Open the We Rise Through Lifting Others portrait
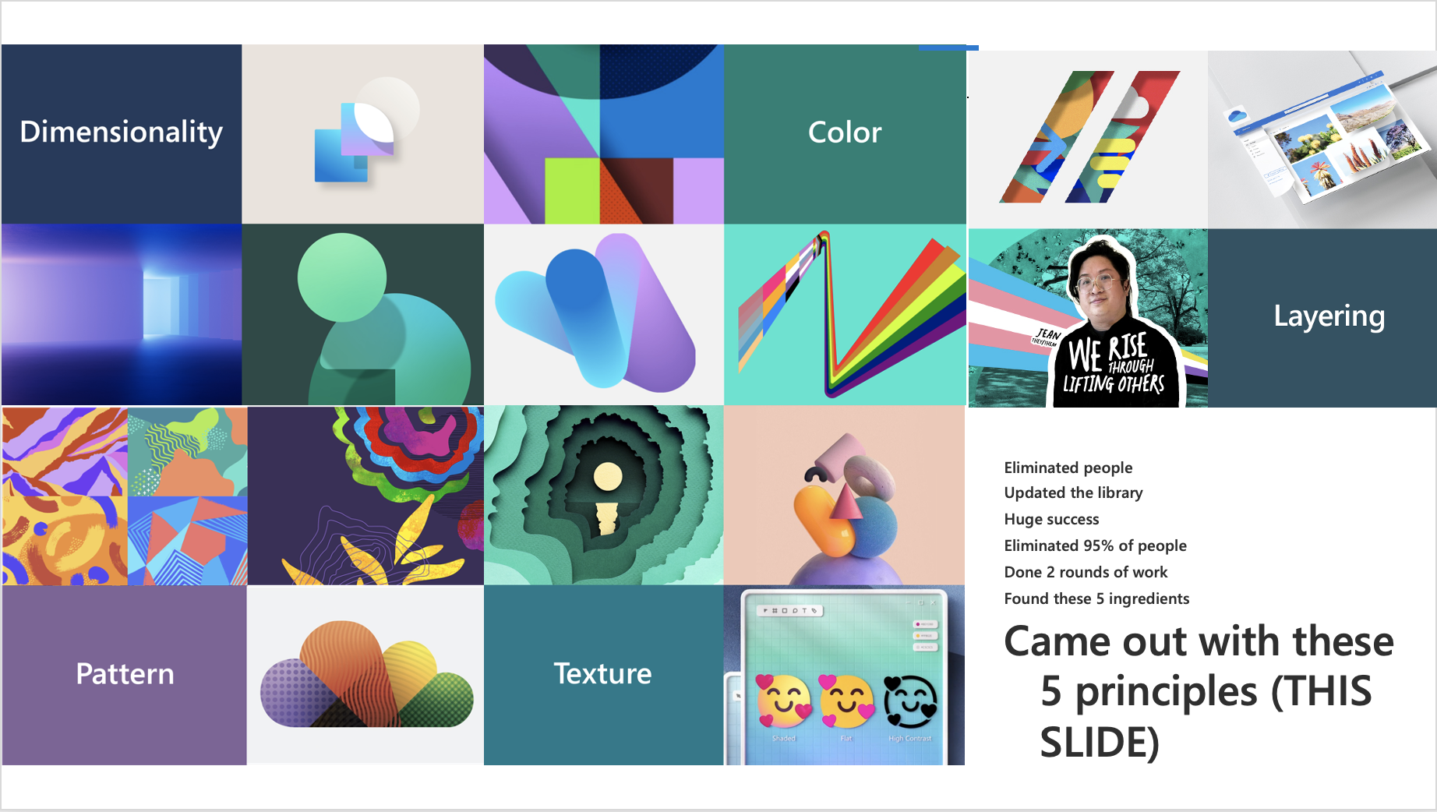This screenshot has height=812, width=1437. (1088, 318)
